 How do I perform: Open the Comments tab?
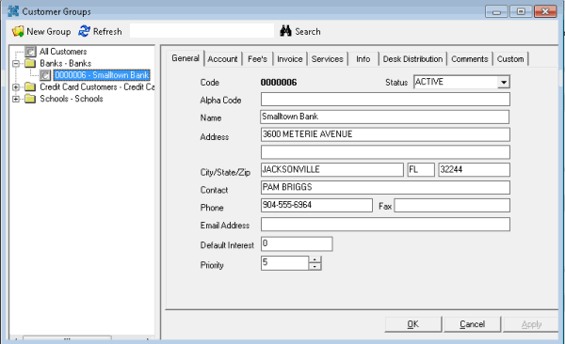tap(470, 59)
